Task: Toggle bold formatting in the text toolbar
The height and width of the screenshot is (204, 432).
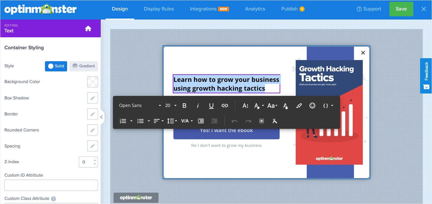Action: [x=184, y=105]
